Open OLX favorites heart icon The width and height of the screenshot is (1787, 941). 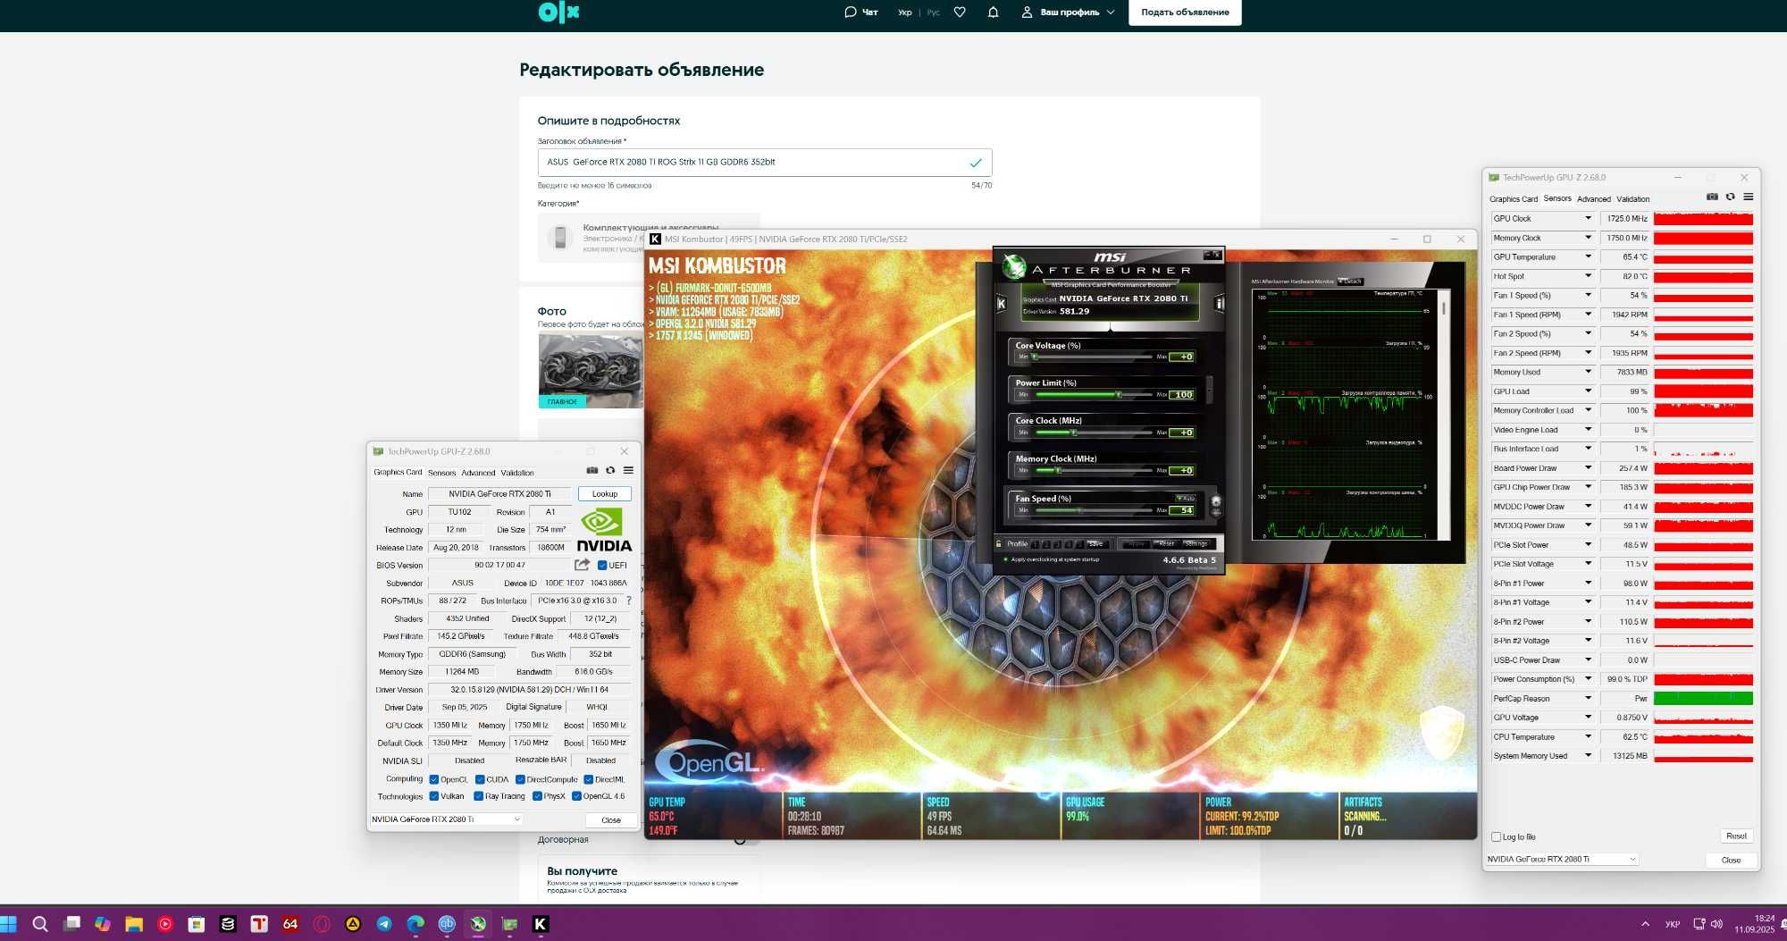[x=960, y=13]
